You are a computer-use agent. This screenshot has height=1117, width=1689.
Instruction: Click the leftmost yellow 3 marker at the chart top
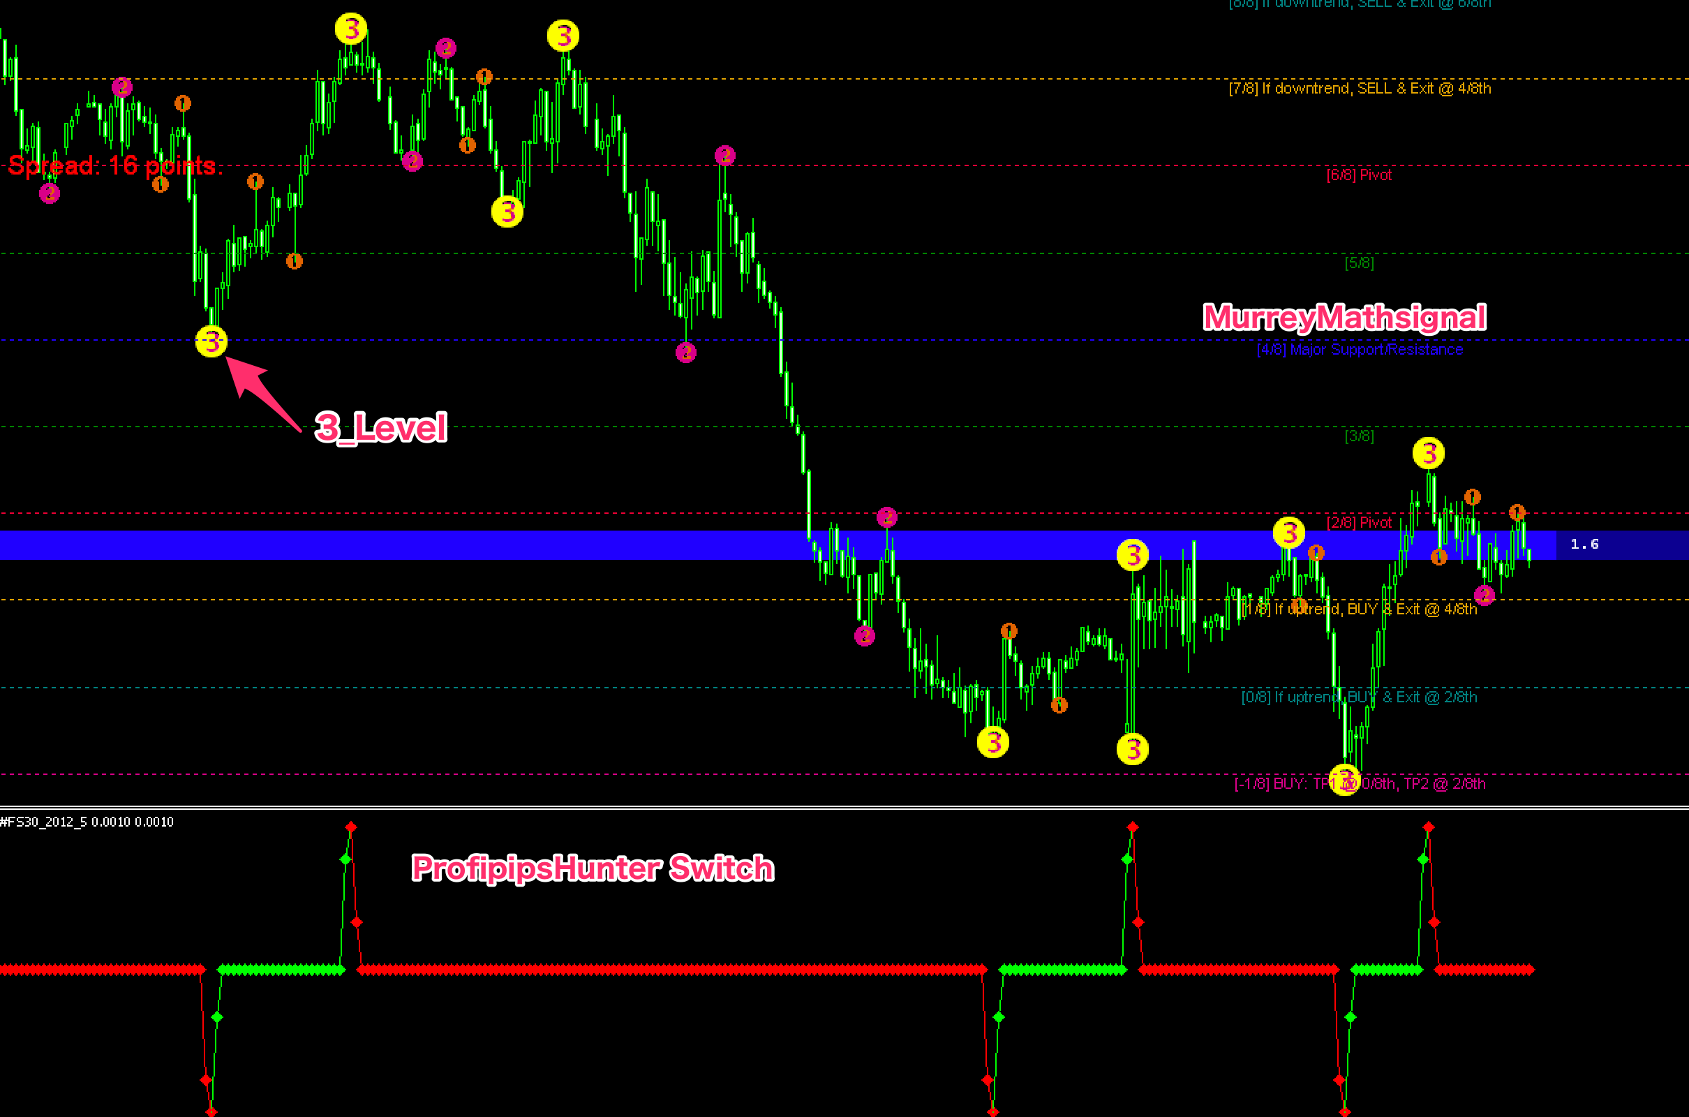coord(351,29)
